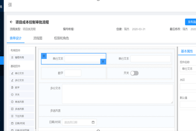196x131 pixels.
Task: Open the 权限和角色 tab
Action: [x=61, y=38]
